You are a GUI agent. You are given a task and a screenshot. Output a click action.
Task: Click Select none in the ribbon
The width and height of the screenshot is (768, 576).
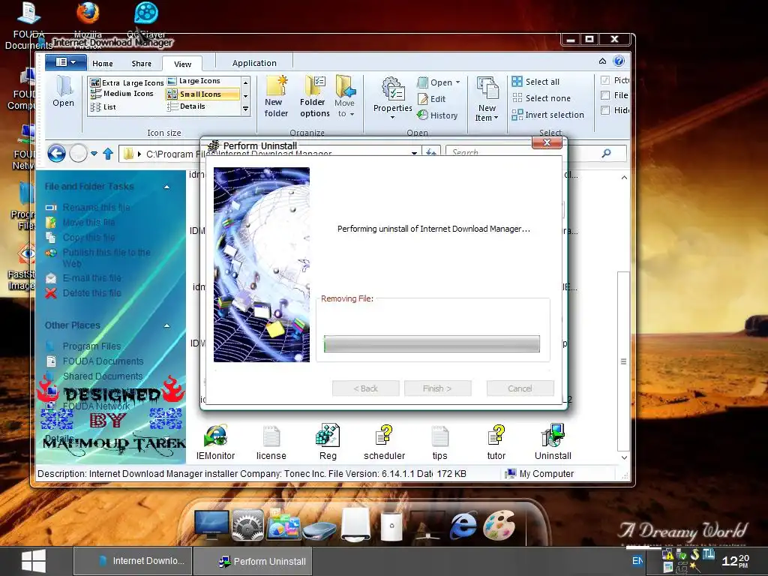click(x=541, y=98)
